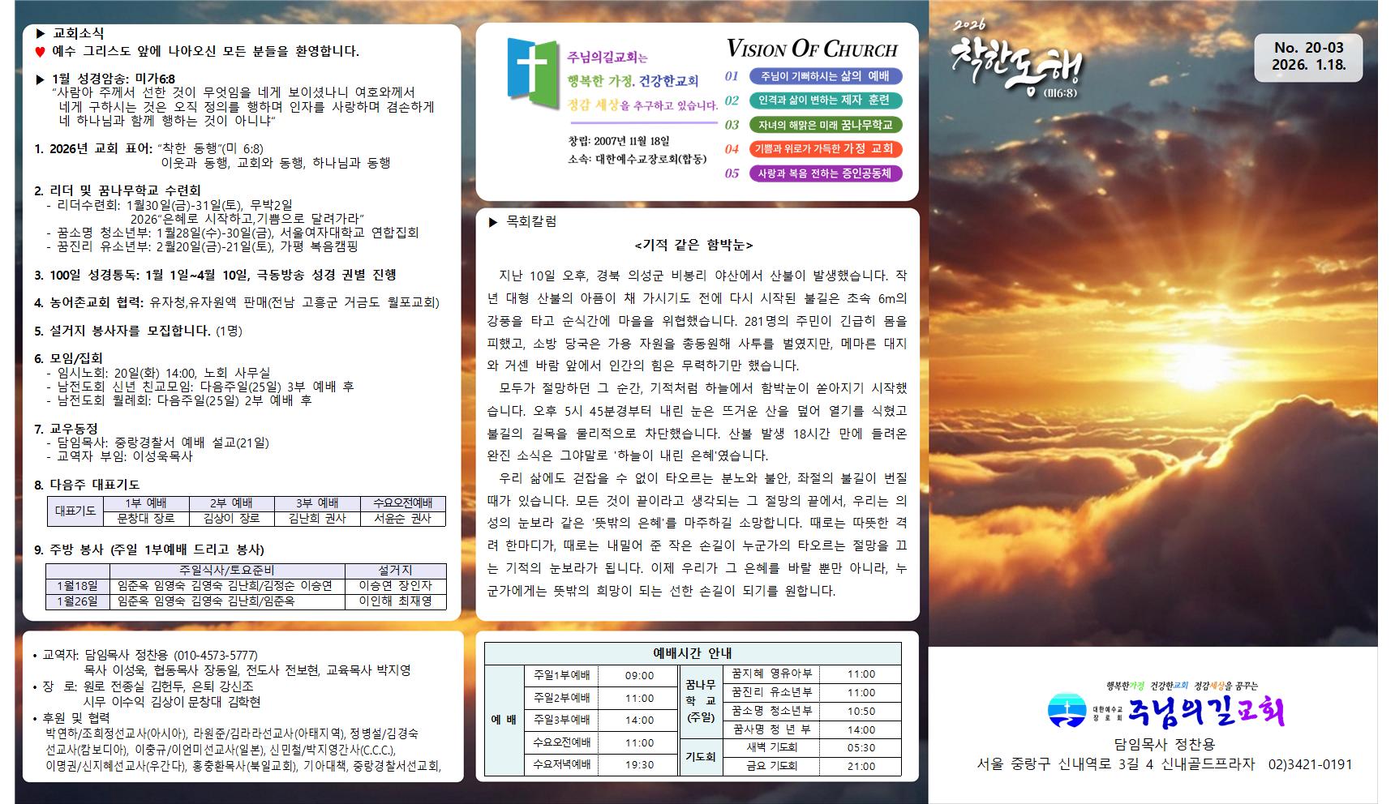Select the purple 주님이 기뻐하시는 삶의 예배 pill
Viewport: 1395px width, 804px height.
825,76
